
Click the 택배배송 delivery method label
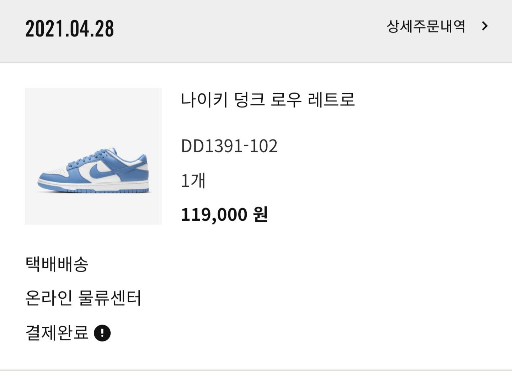[x=57, y=264]
